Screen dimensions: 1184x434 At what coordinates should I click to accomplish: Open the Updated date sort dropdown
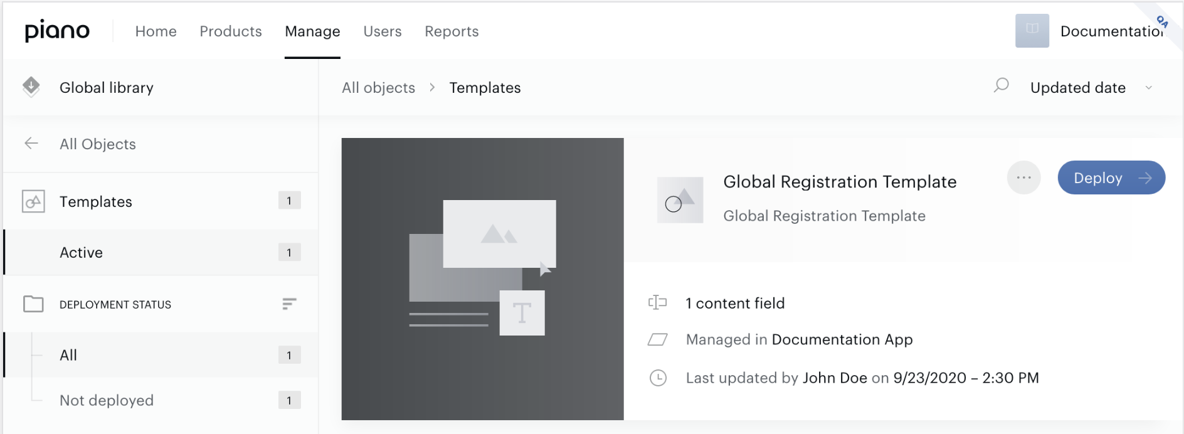pyautogui.click(x=1091, y=88)
